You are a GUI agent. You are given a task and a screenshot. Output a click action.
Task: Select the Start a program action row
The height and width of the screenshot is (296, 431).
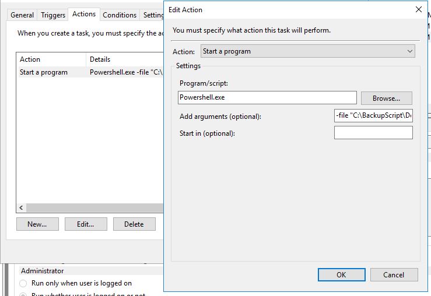(91, 72)
